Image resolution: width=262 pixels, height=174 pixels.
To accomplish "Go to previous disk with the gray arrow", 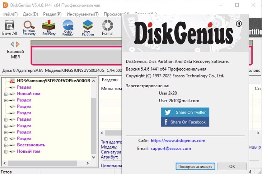I will tap(12, 44).
